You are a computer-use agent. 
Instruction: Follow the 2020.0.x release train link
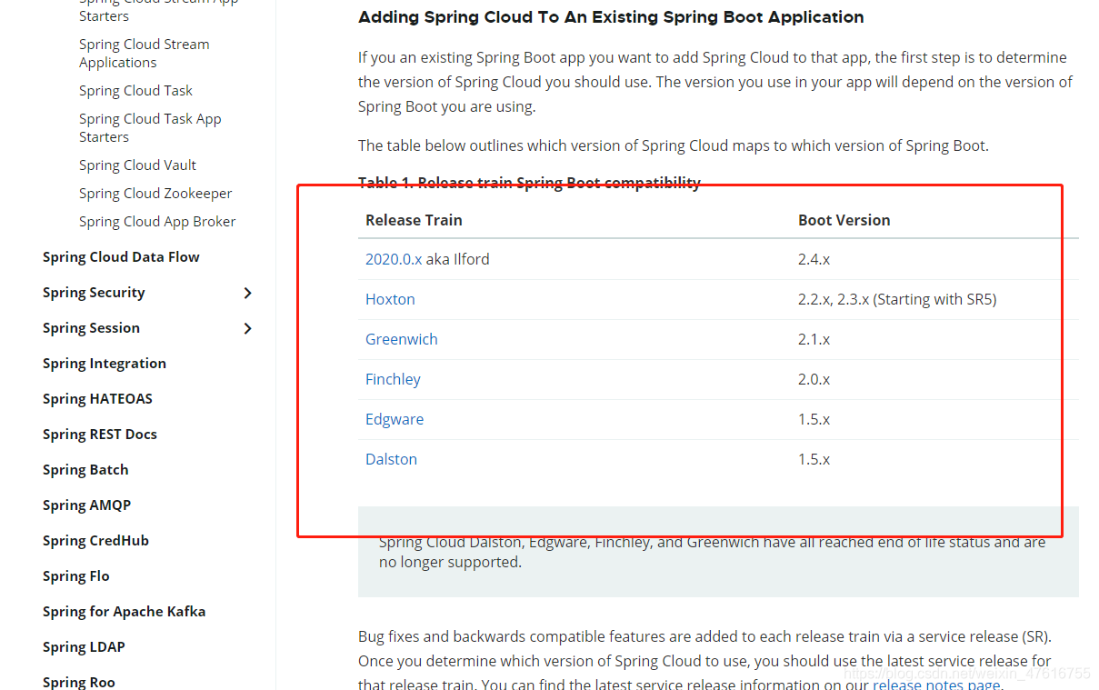click(394, 259)
